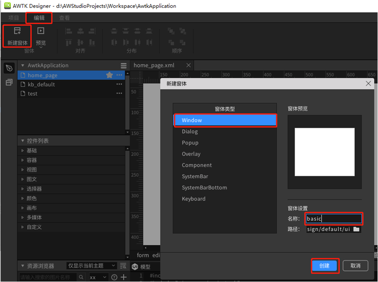Choose Overlay as the window type

[225, 154]
